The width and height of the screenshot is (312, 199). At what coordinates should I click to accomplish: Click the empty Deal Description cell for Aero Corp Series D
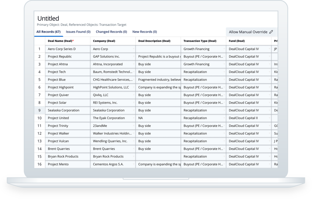click(x=158, y=49)
